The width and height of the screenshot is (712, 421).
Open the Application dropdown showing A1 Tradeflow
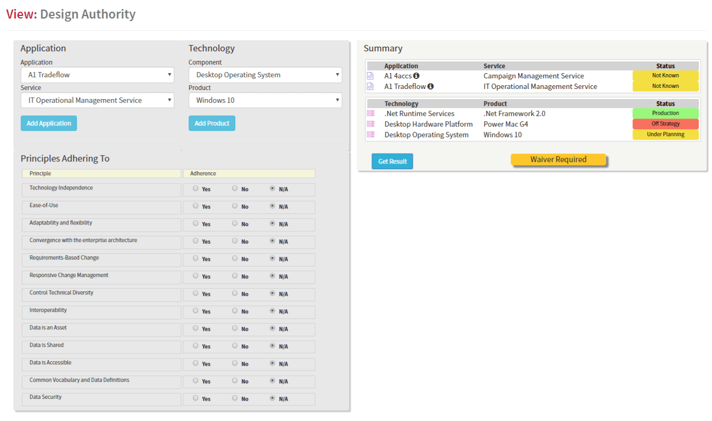(97, 75)
